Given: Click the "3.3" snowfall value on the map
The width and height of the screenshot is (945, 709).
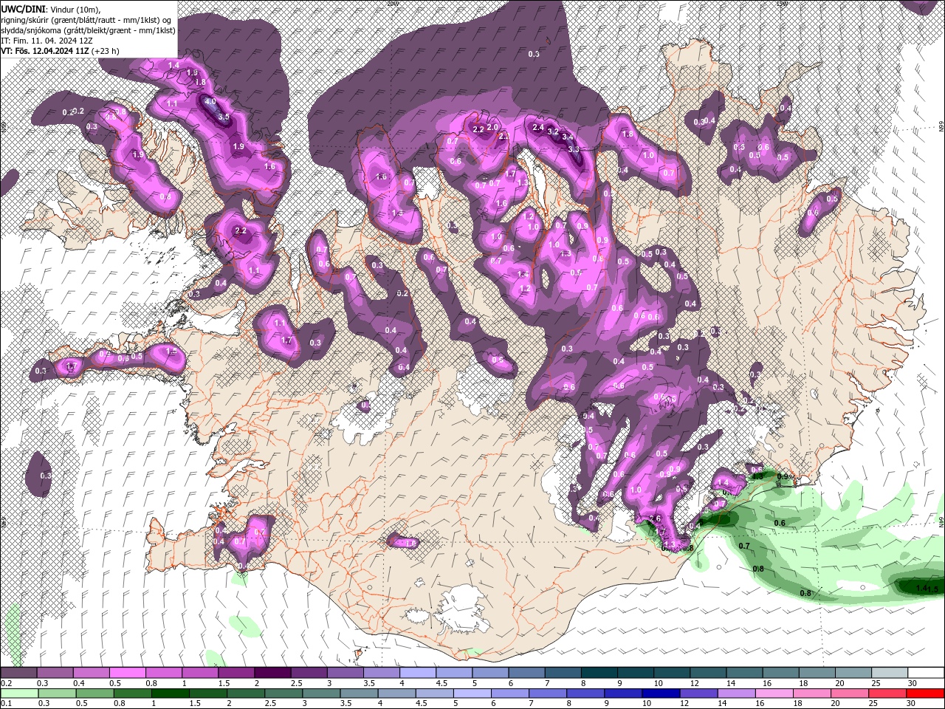Looking at the screenshot, I should [x=574, y=148].
